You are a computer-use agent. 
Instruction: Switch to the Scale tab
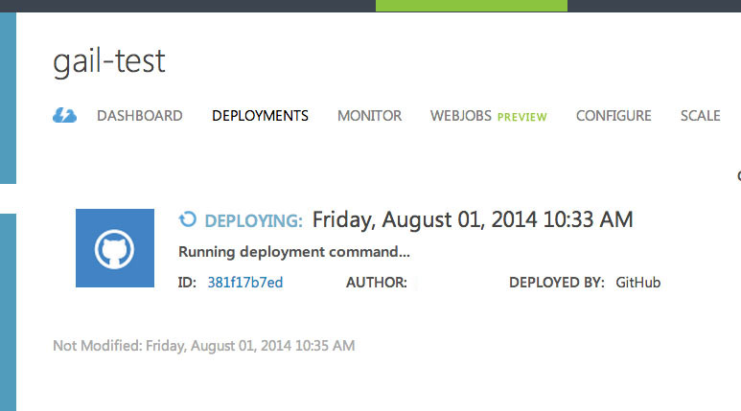tap(700, 116)
